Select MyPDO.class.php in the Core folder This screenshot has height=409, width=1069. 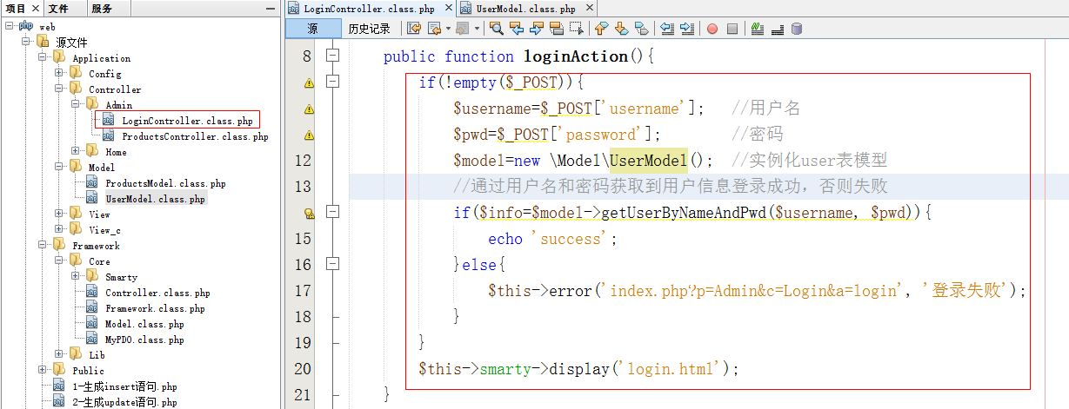pyautogui.click(x=144, y=340)
